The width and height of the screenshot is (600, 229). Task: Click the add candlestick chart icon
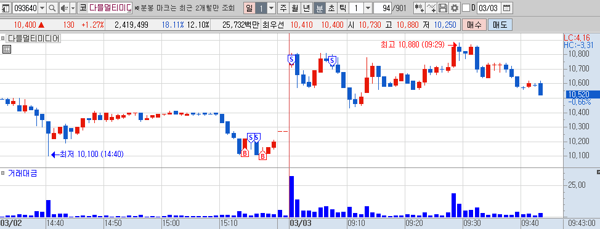point(419,7)
